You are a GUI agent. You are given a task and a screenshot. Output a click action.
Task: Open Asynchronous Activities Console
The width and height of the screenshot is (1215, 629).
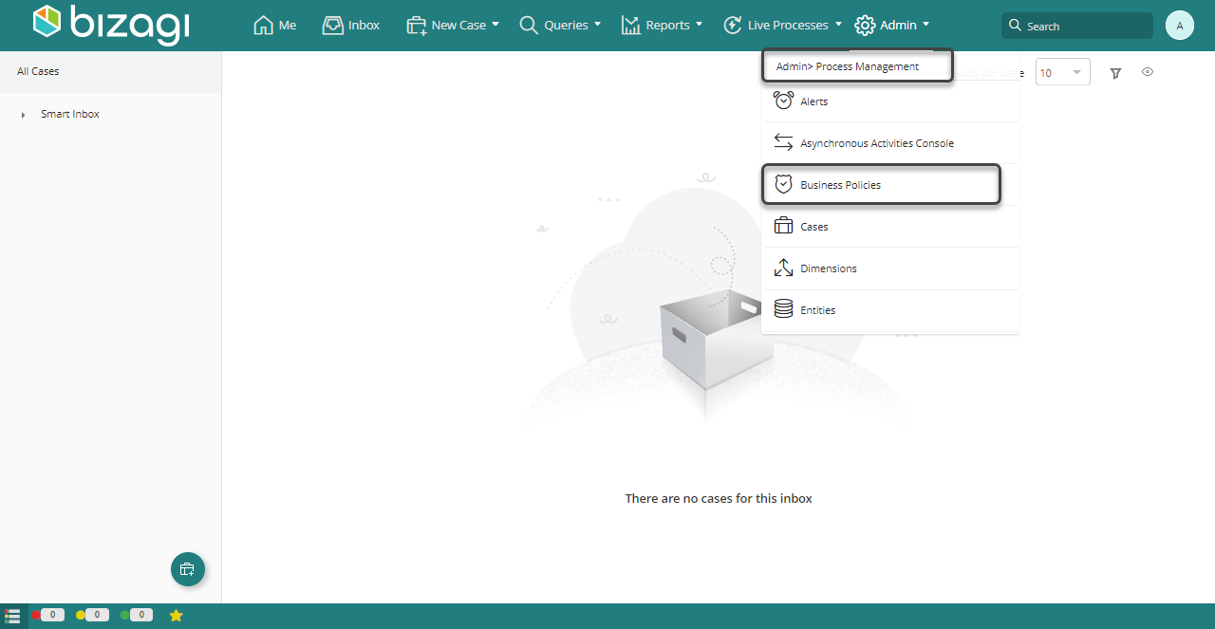[x=890, y=143]
